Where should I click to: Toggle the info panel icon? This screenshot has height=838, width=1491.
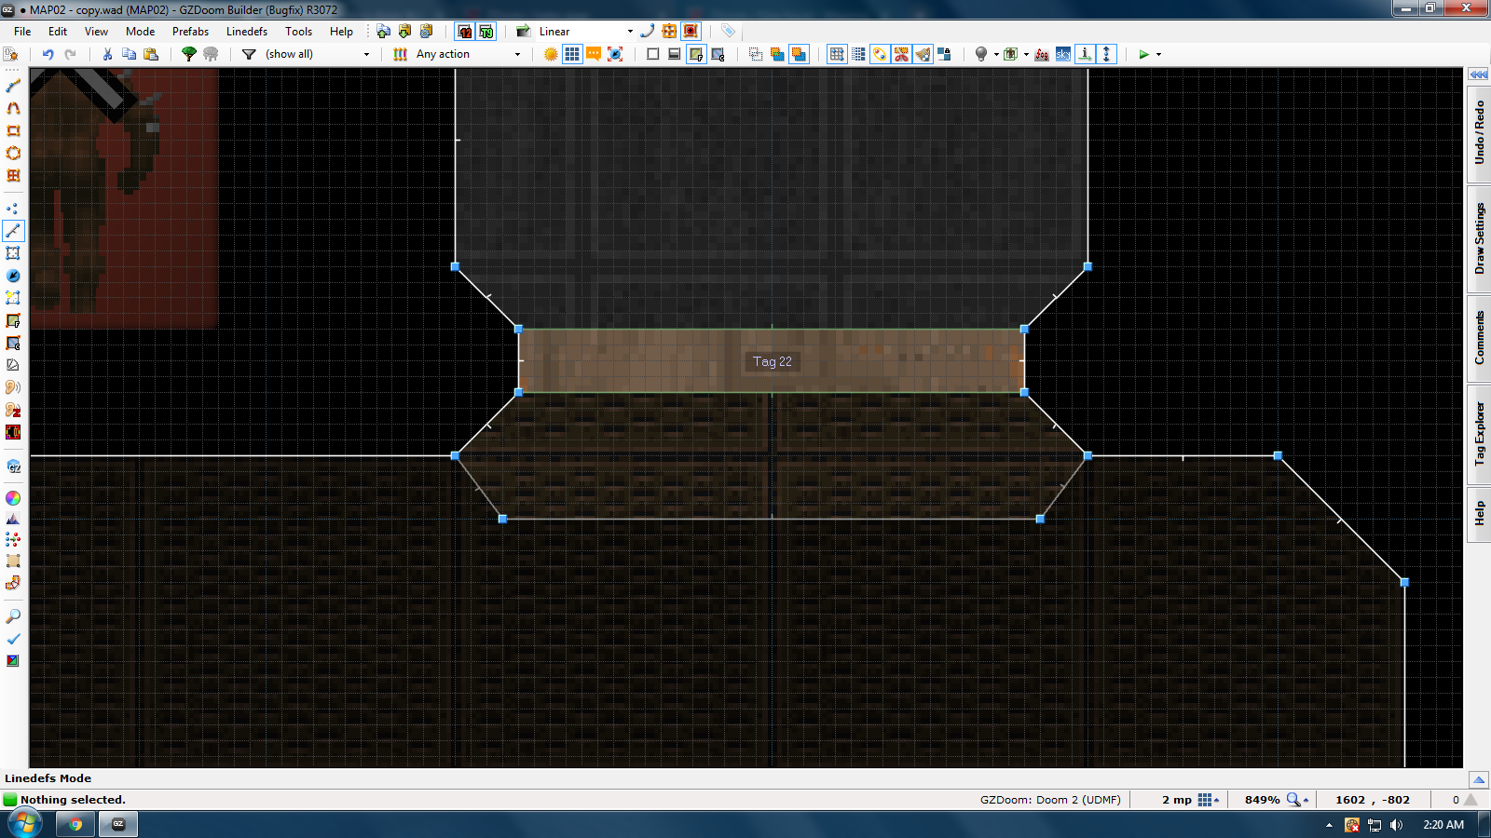coord(1085,54)
